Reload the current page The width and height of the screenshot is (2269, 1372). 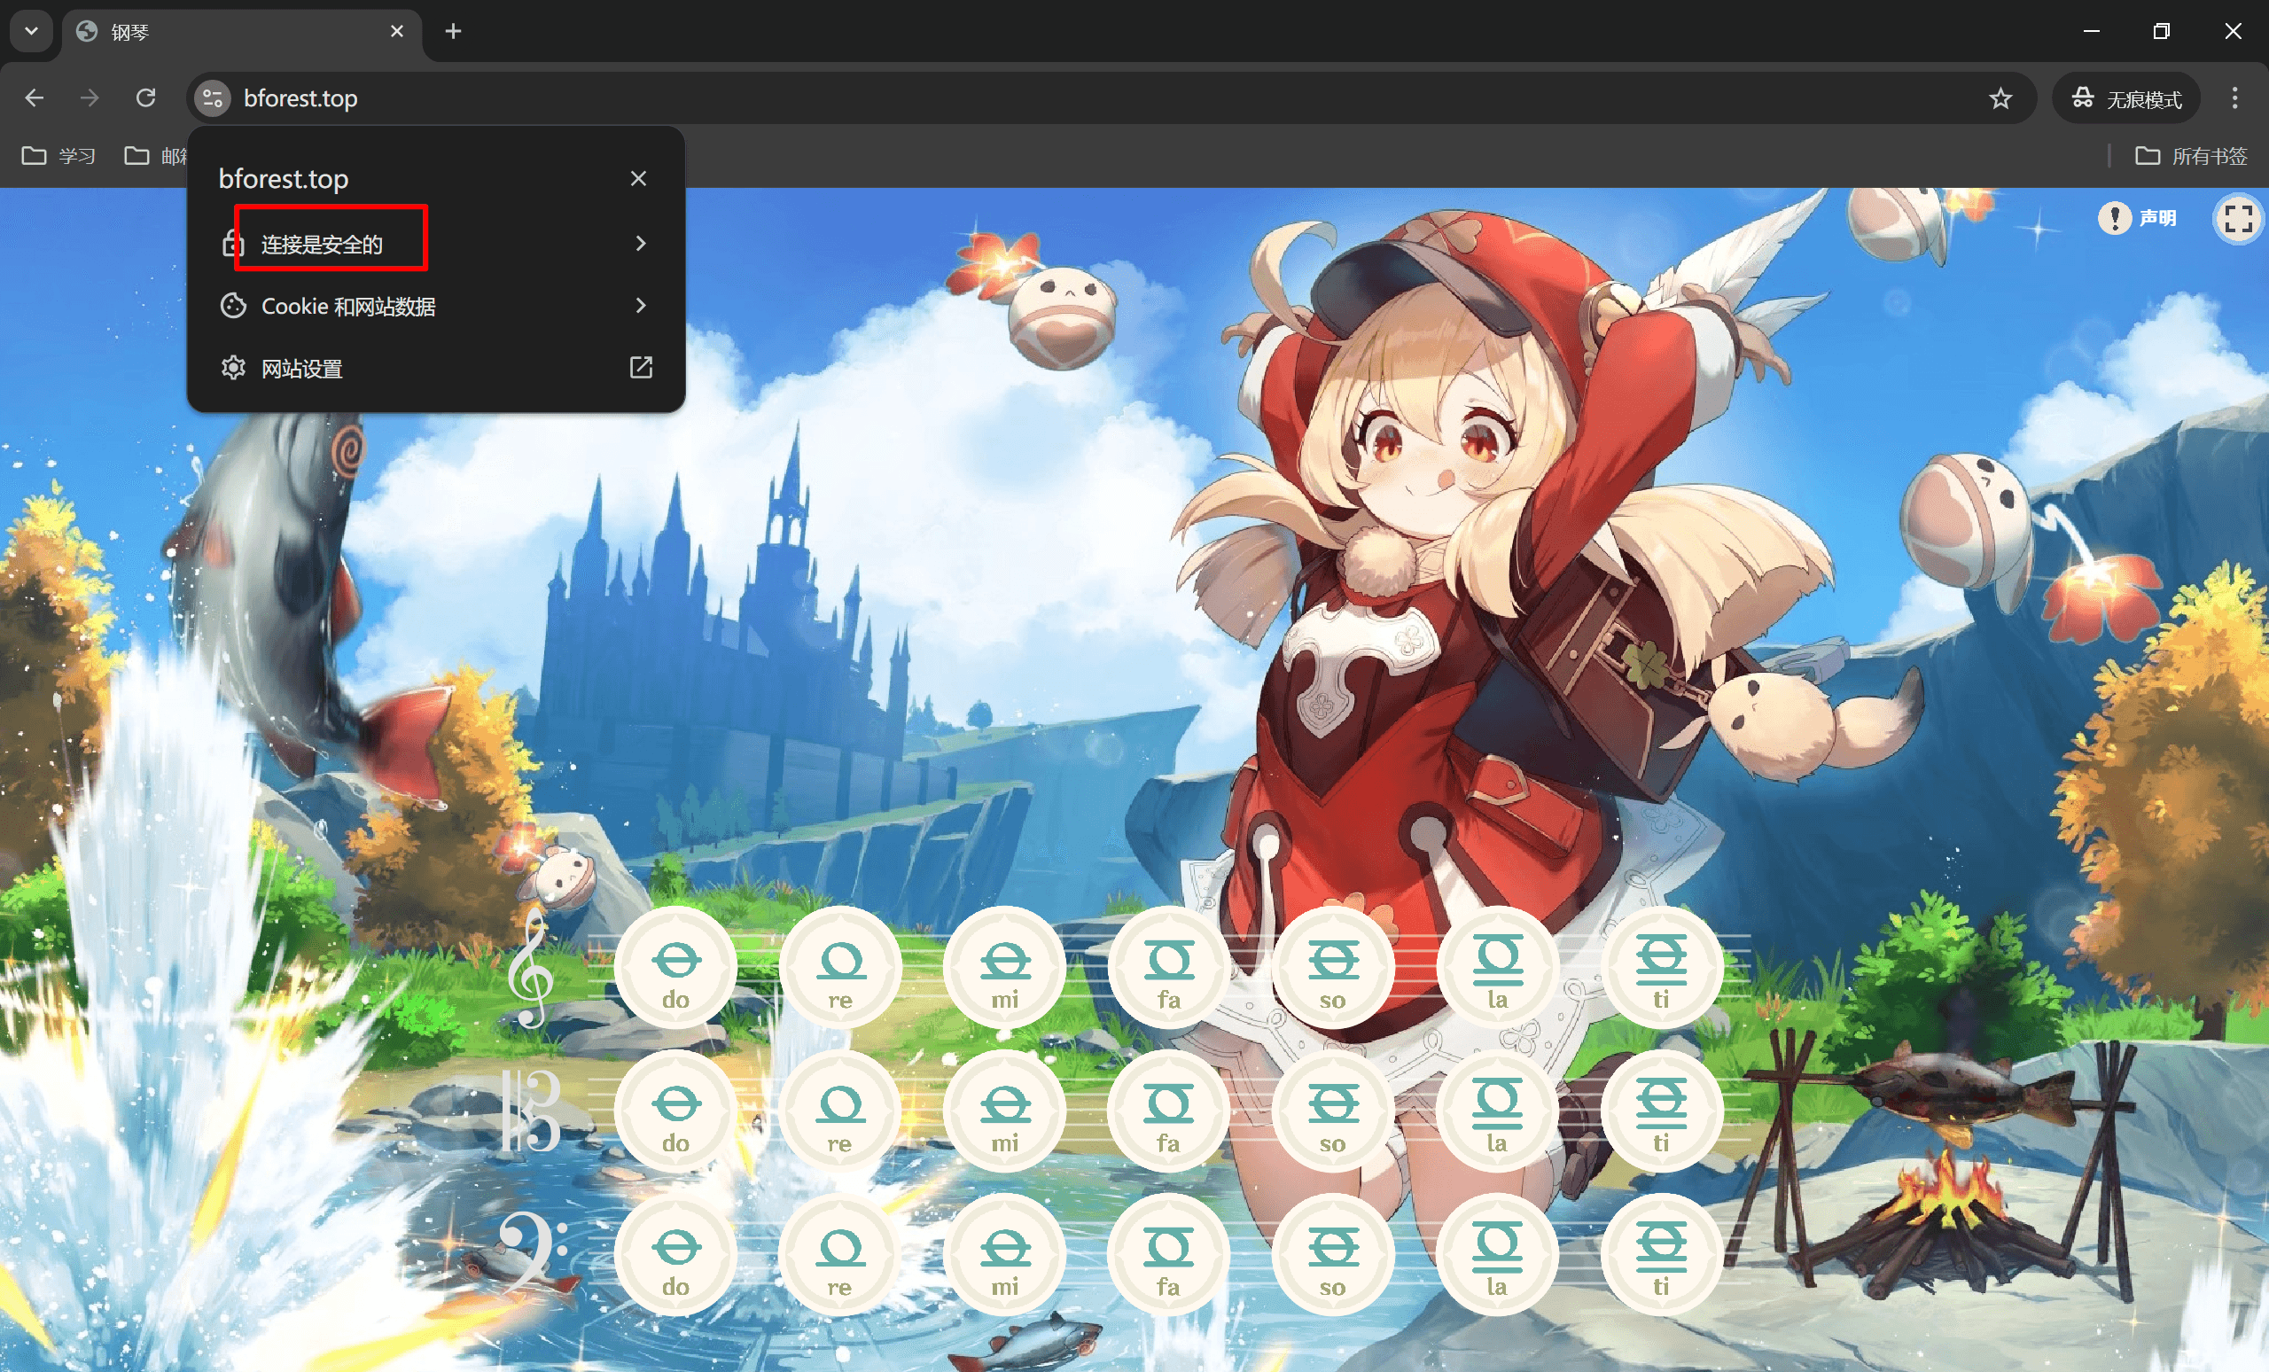145,97
